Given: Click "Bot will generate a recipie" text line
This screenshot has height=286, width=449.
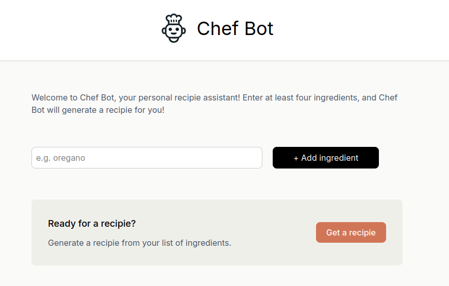Looking at the screenshot, I should click(98, 110).
